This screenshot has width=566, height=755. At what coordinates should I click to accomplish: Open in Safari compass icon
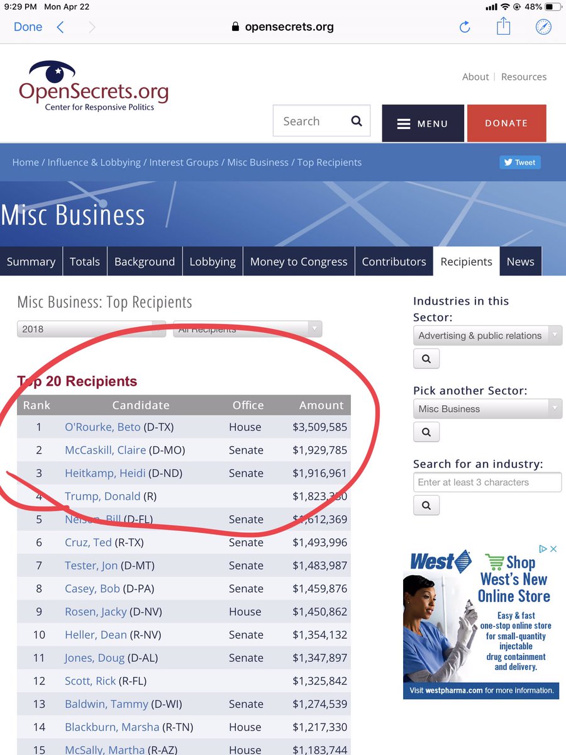pos(543,27)
